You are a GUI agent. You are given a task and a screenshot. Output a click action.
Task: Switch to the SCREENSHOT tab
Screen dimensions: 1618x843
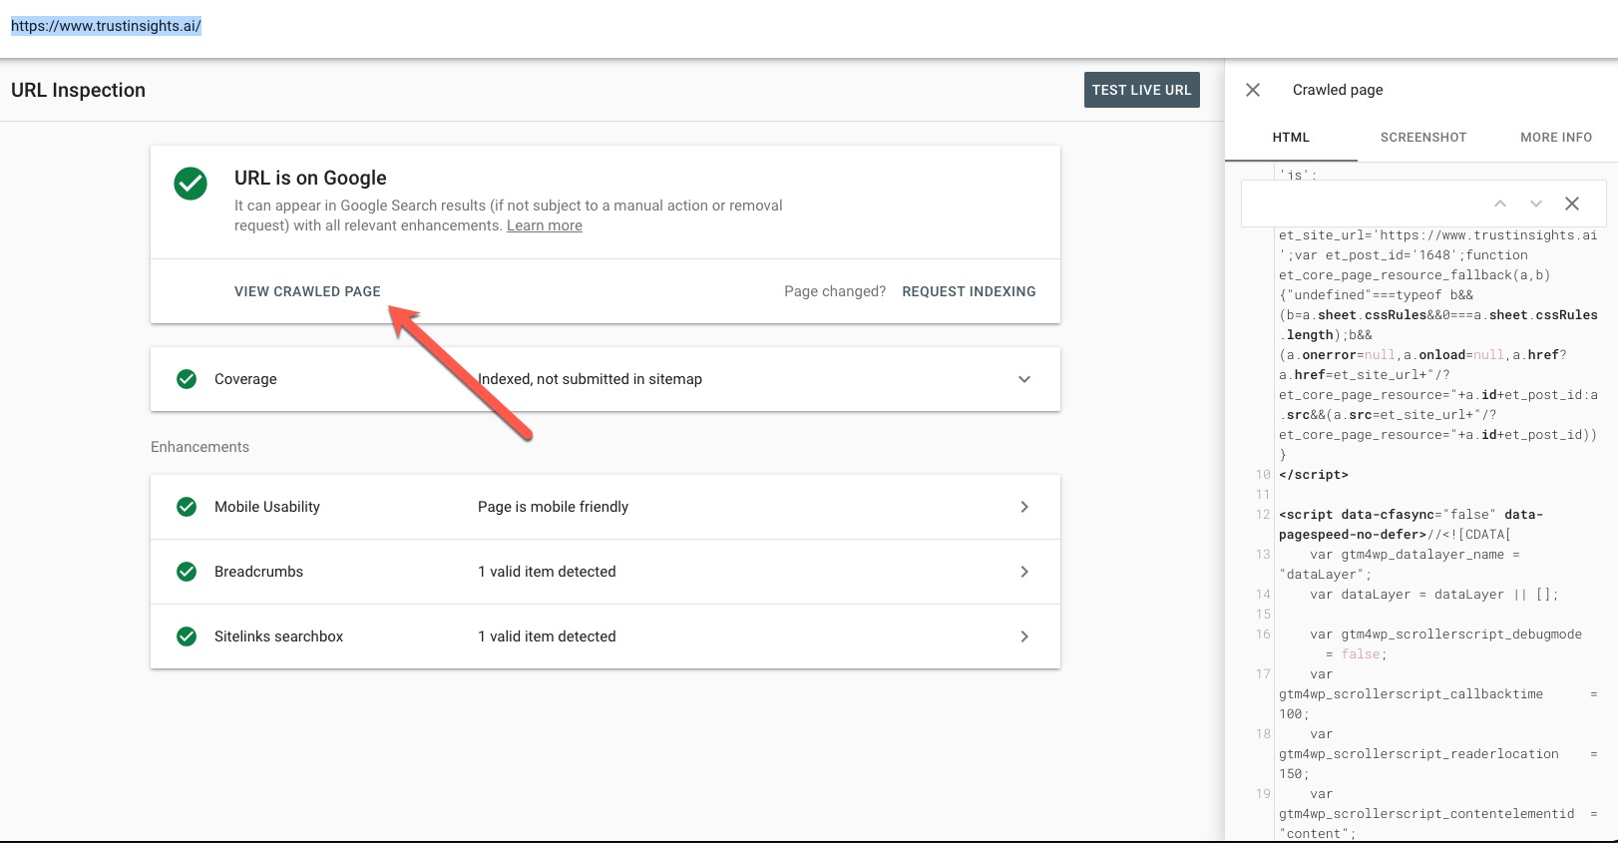coord(1423,138)
